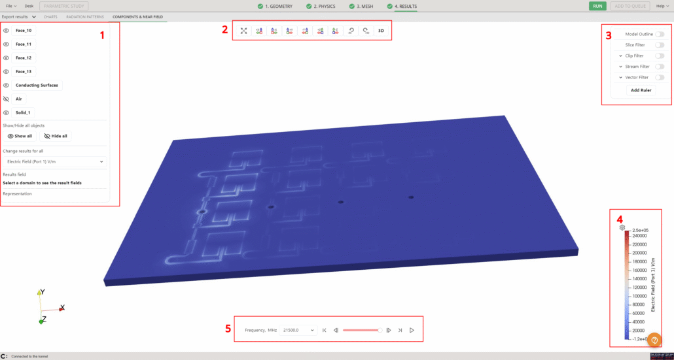This screenshot has width=674, height=360.
Task: Click the Add Ruler button
Action: pyautogui.click(x=641, y=90)
